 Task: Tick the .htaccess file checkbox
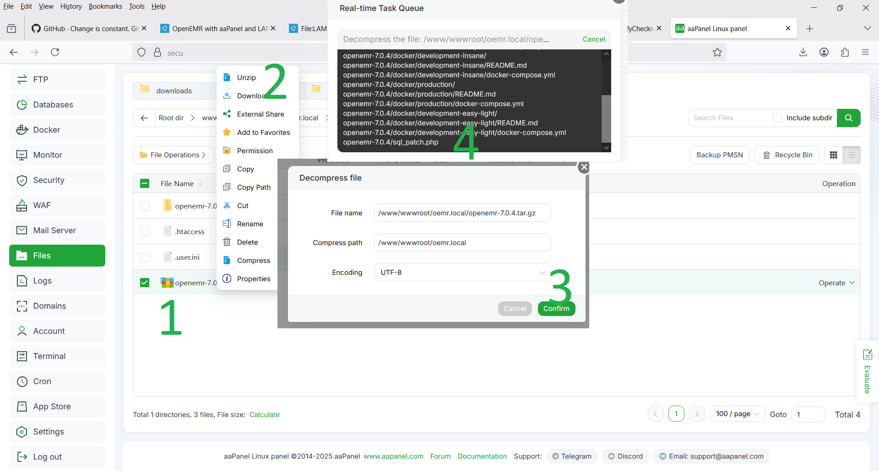point(145,231)
